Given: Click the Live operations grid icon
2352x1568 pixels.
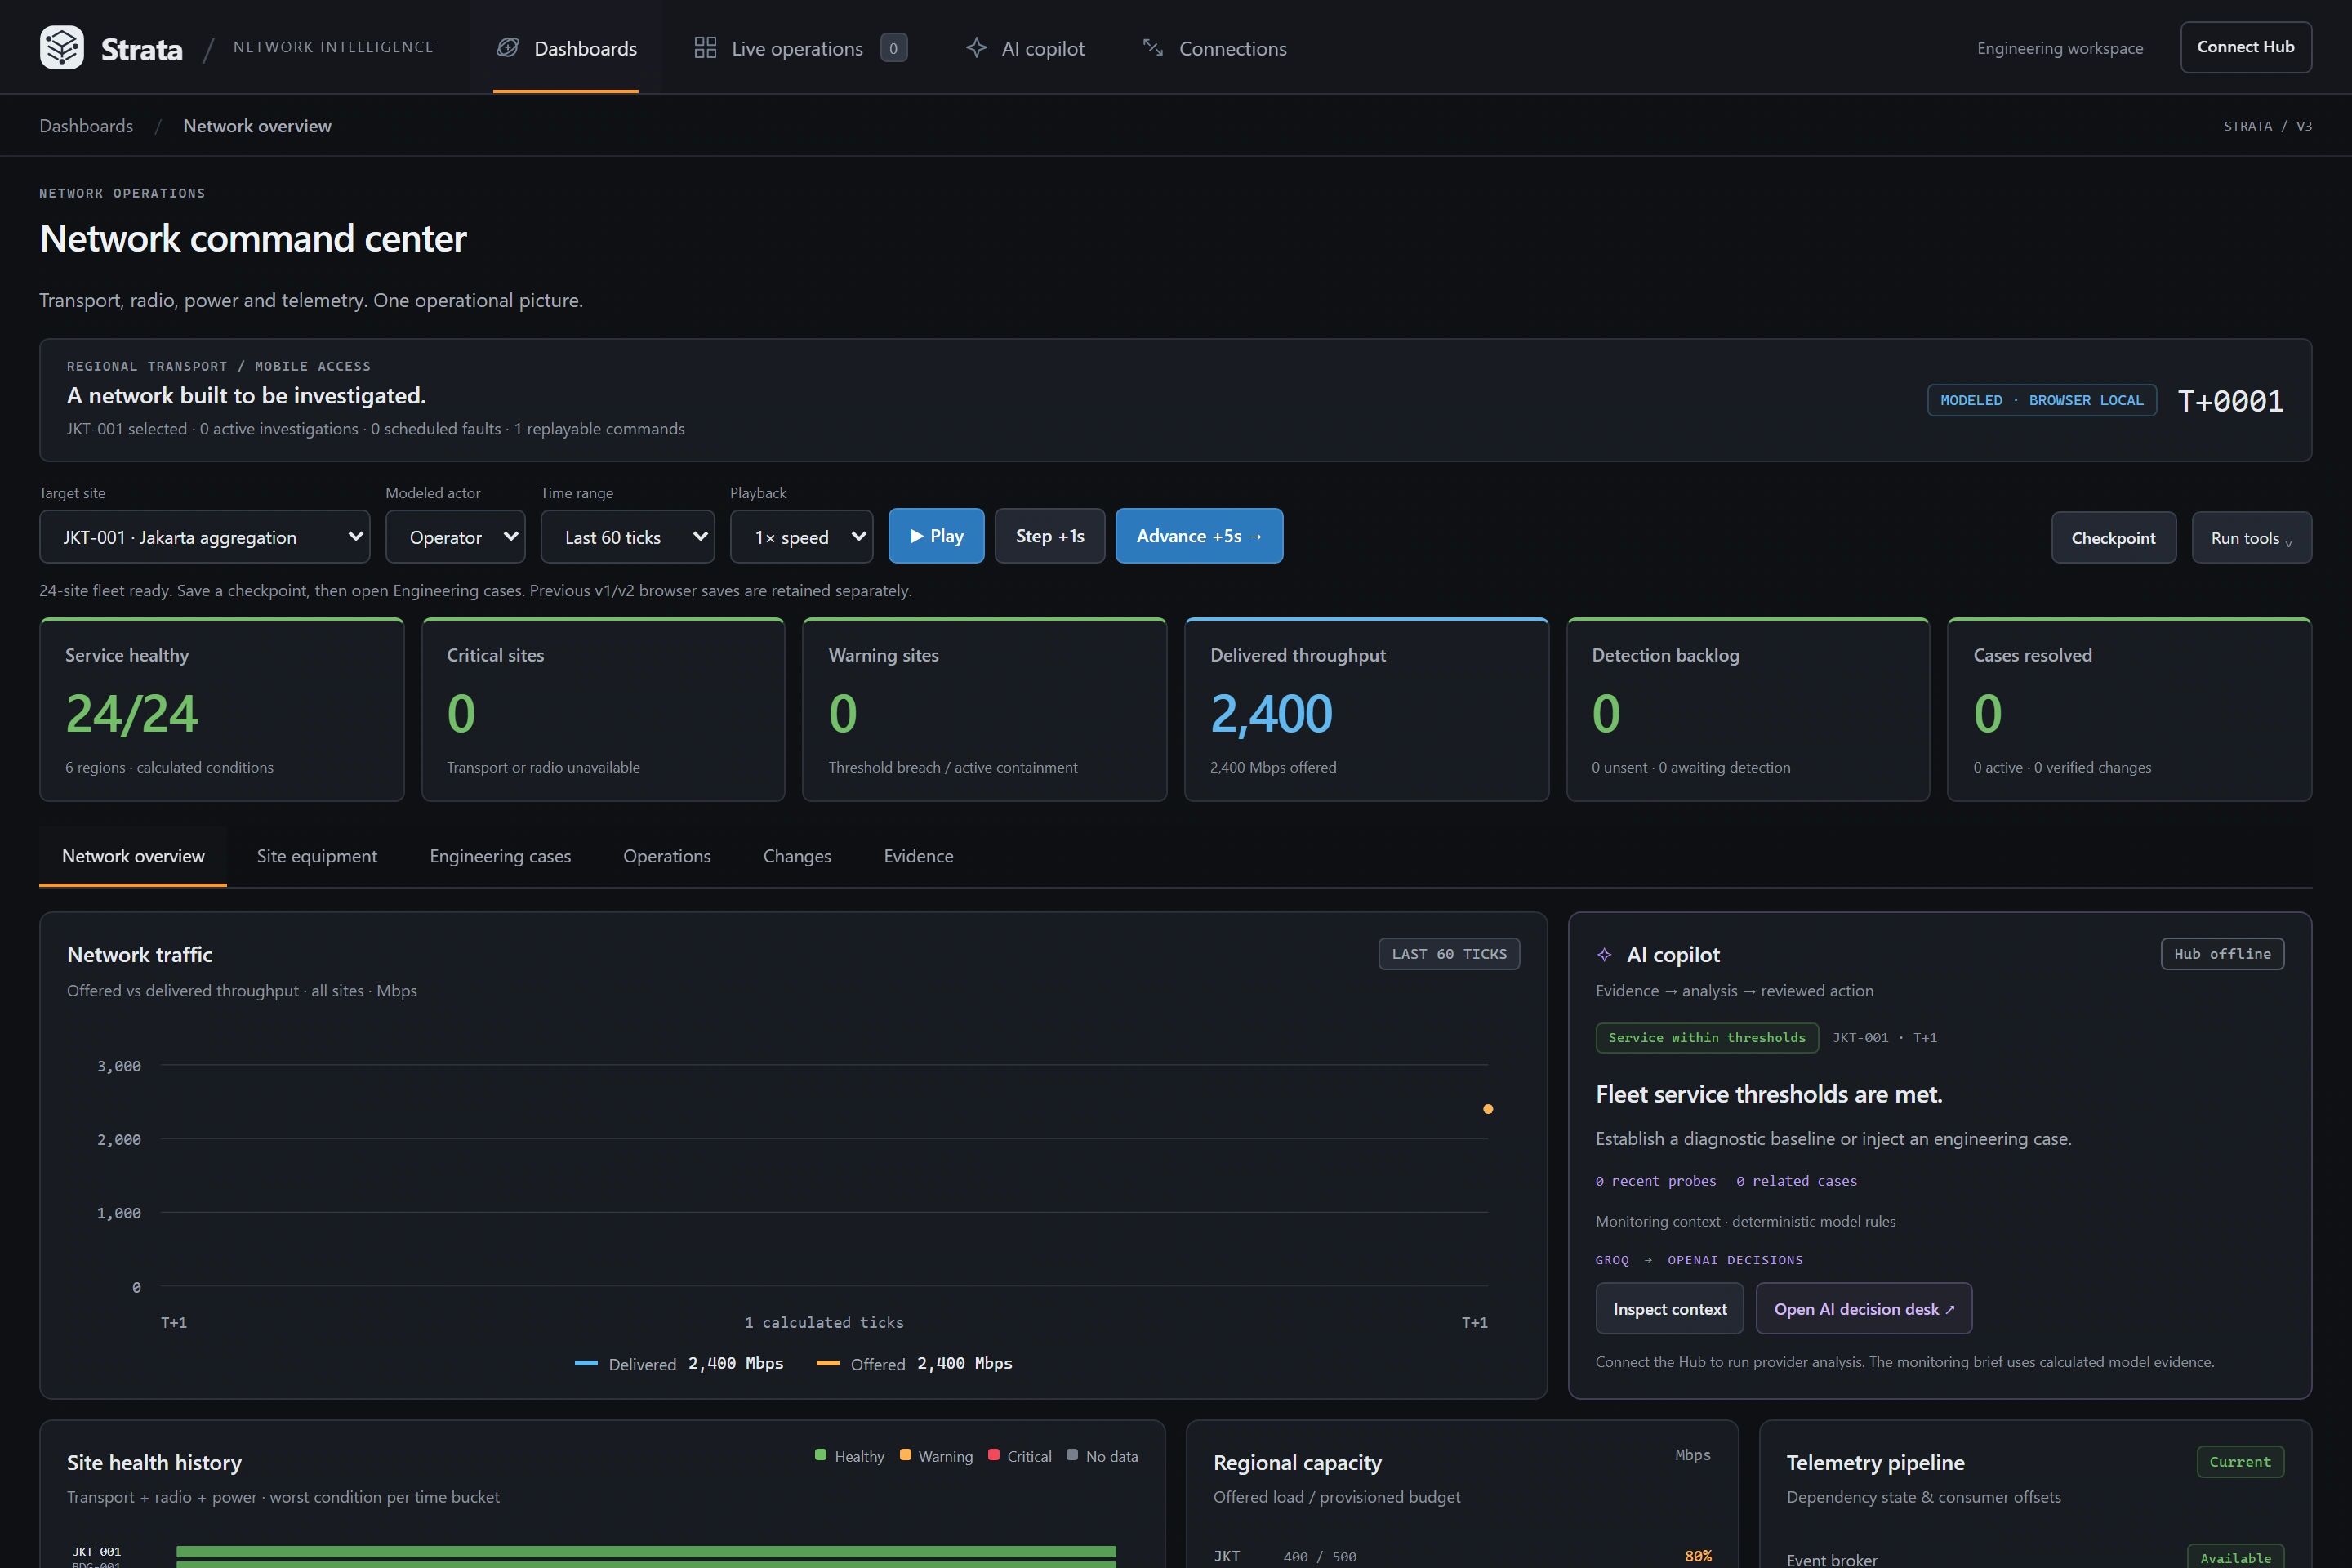Looking at the screenshot, I should (x=705, y=47).
